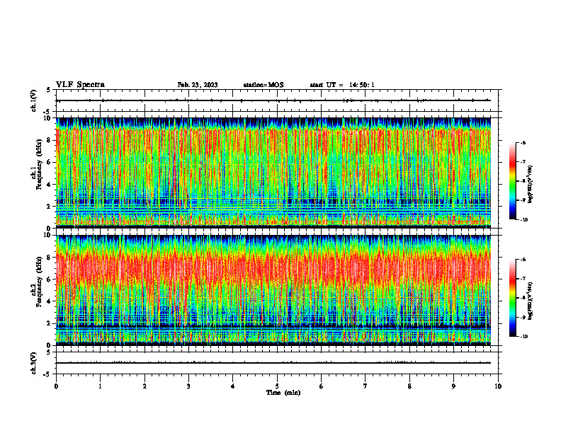
Task: Click inside the ch.1 spectrogram panel
Action: point(273,173)
